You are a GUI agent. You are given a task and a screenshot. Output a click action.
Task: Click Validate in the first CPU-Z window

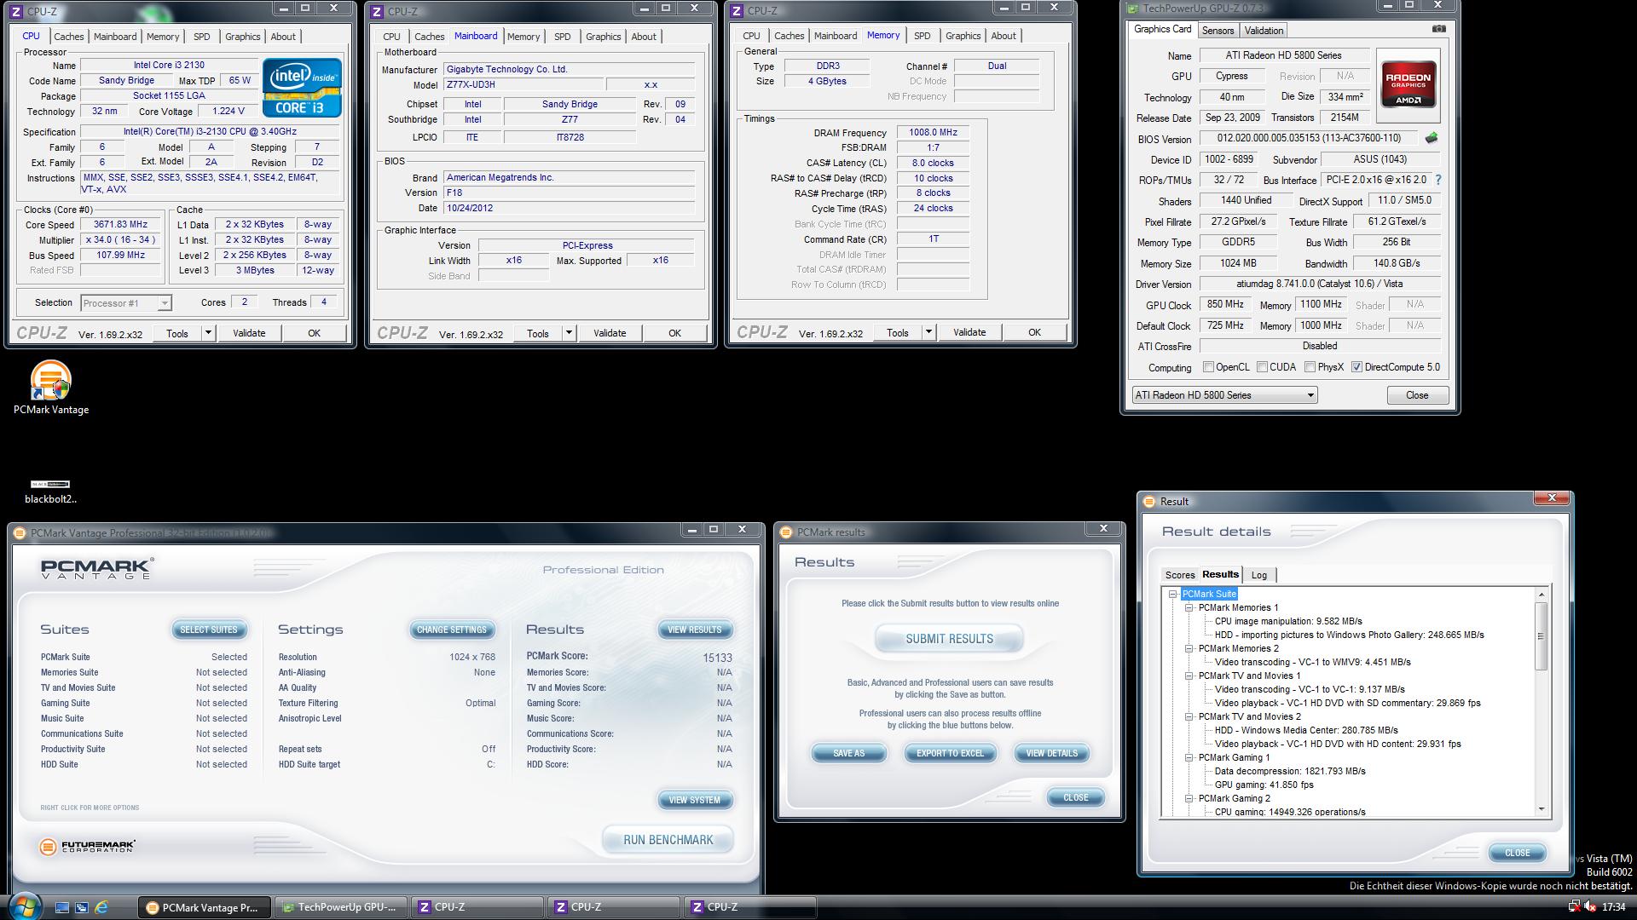pos(249,333)
